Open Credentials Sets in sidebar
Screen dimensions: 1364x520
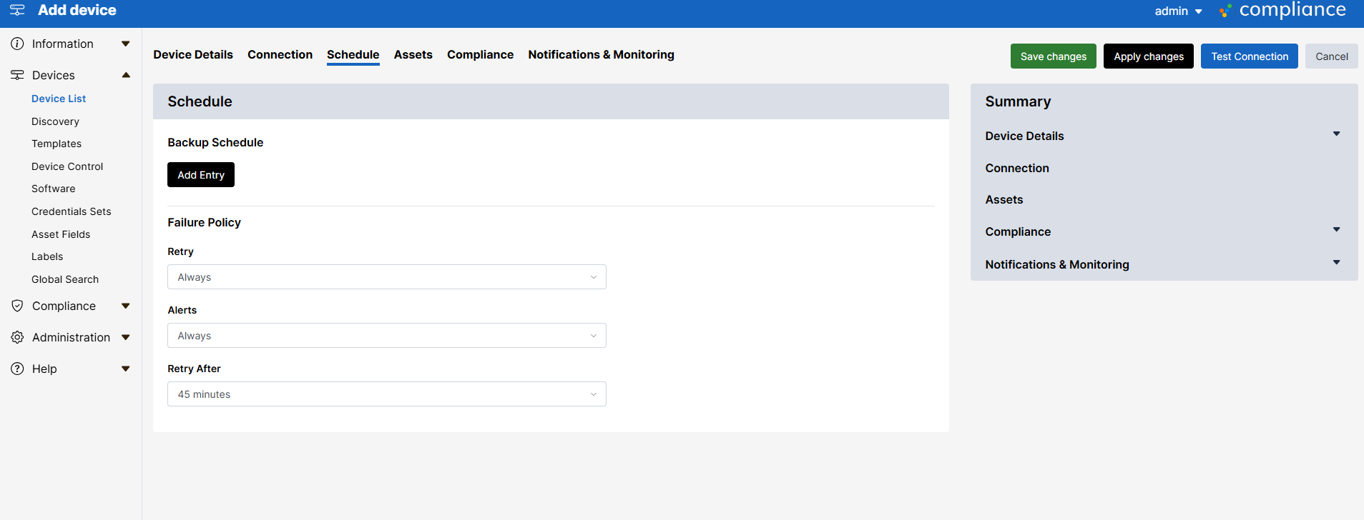click(72, 211)
